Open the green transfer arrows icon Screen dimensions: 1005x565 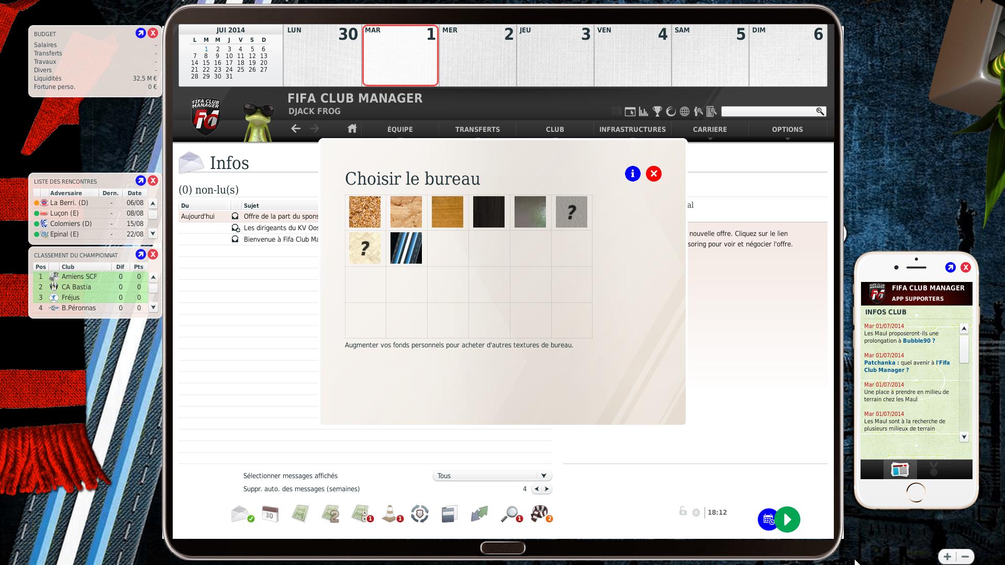pyautogui.click(x=479, y=514)
